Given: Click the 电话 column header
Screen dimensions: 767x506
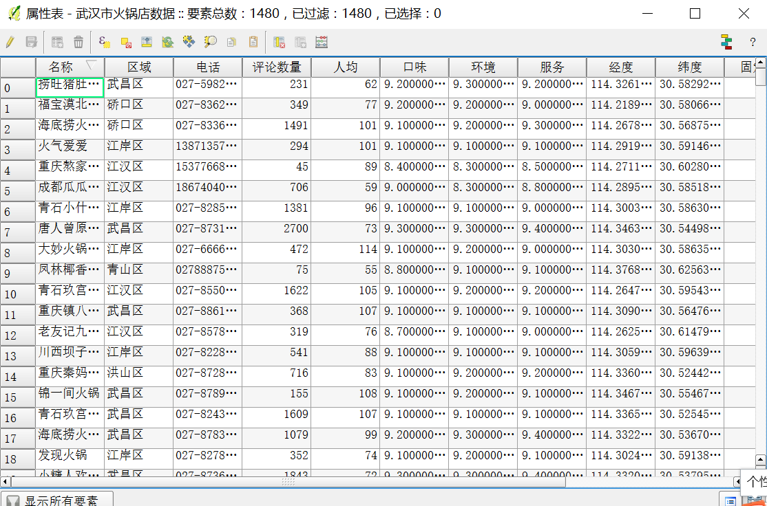Looking at the screenshot, I should pos(208,67).
